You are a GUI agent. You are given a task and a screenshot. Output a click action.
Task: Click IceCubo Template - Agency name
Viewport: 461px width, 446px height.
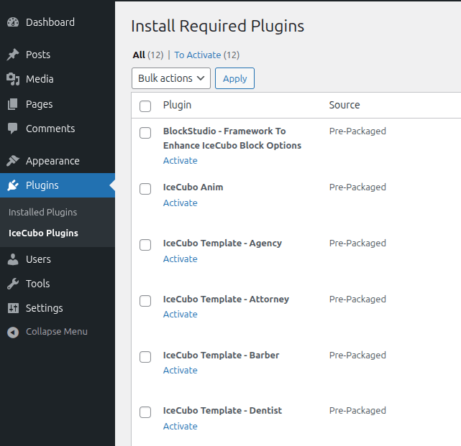[x=222, y=243]
